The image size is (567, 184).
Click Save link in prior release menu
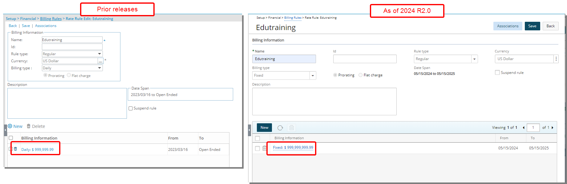point(26,26)
